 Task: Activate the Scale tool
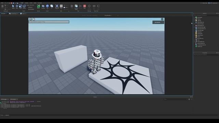pos(21,6)
